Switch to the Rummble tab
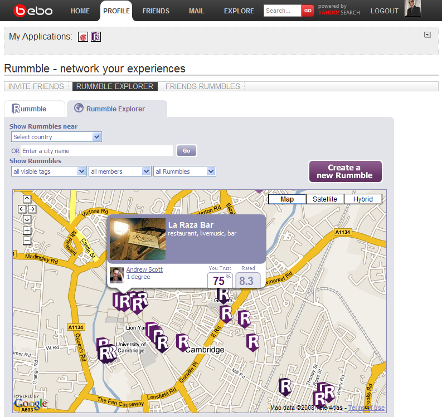 click(35, 109)
